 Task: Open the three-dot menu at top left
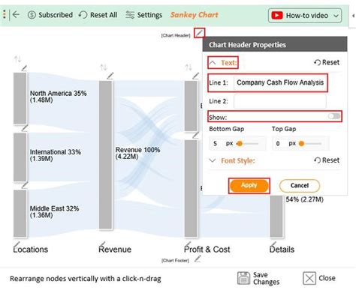click(x=5, y=14)
